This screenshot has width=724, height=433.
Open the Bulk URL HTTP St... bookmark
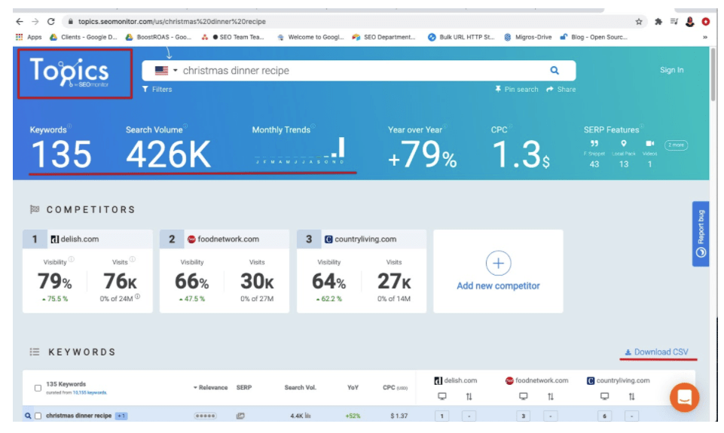pyautogui.click(x=461, y=37)
